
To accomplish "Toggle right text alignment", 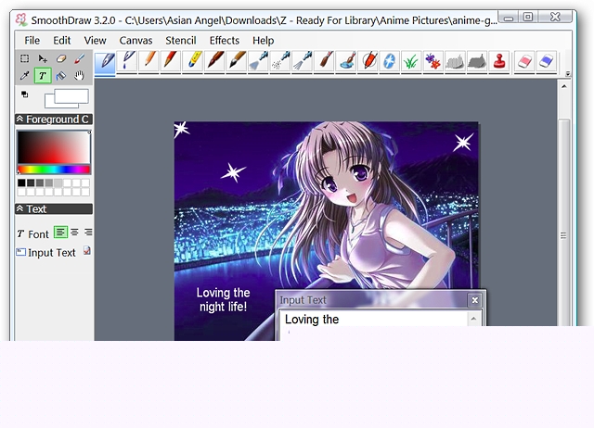I will (88, 233).
